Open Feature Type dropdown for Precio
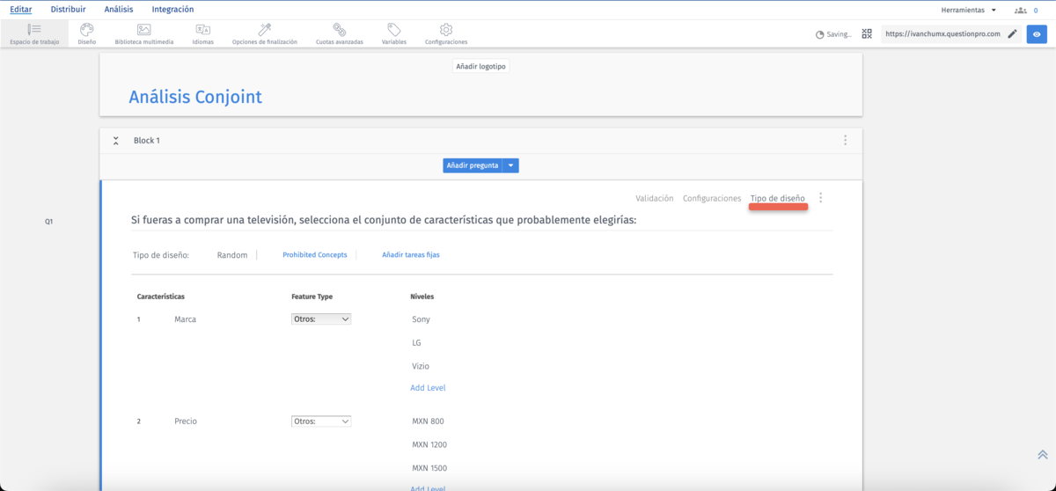1056x491 pixels. pyautogui.click(x=321, y=421)
